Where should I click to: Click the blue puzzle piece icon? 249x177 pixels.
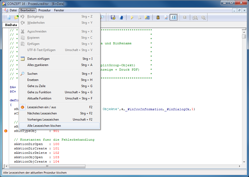click(x=121, y=18)
